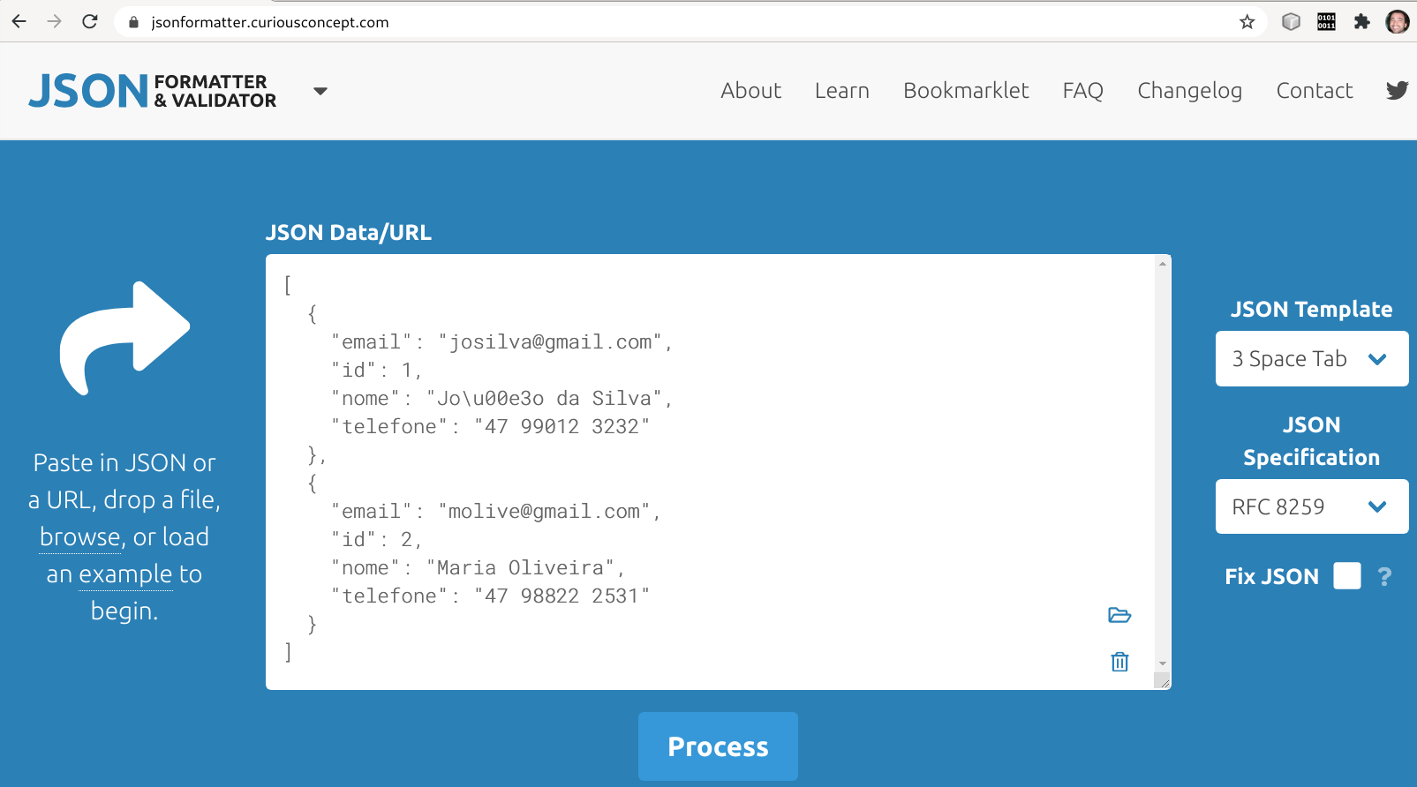The image size is (1417, 787).
Task: Open the FAQ page
Action: click(1083, 90)
